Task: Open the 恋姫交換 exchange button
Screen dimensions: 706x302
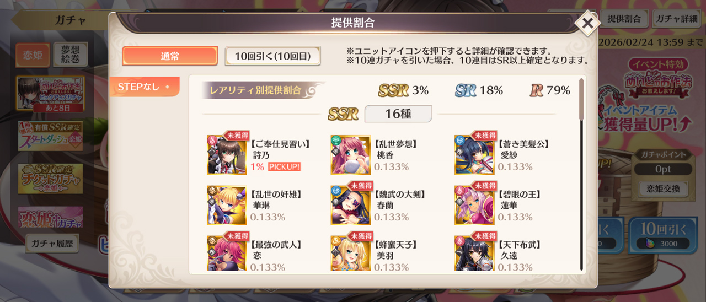Action: click(662, 189)
